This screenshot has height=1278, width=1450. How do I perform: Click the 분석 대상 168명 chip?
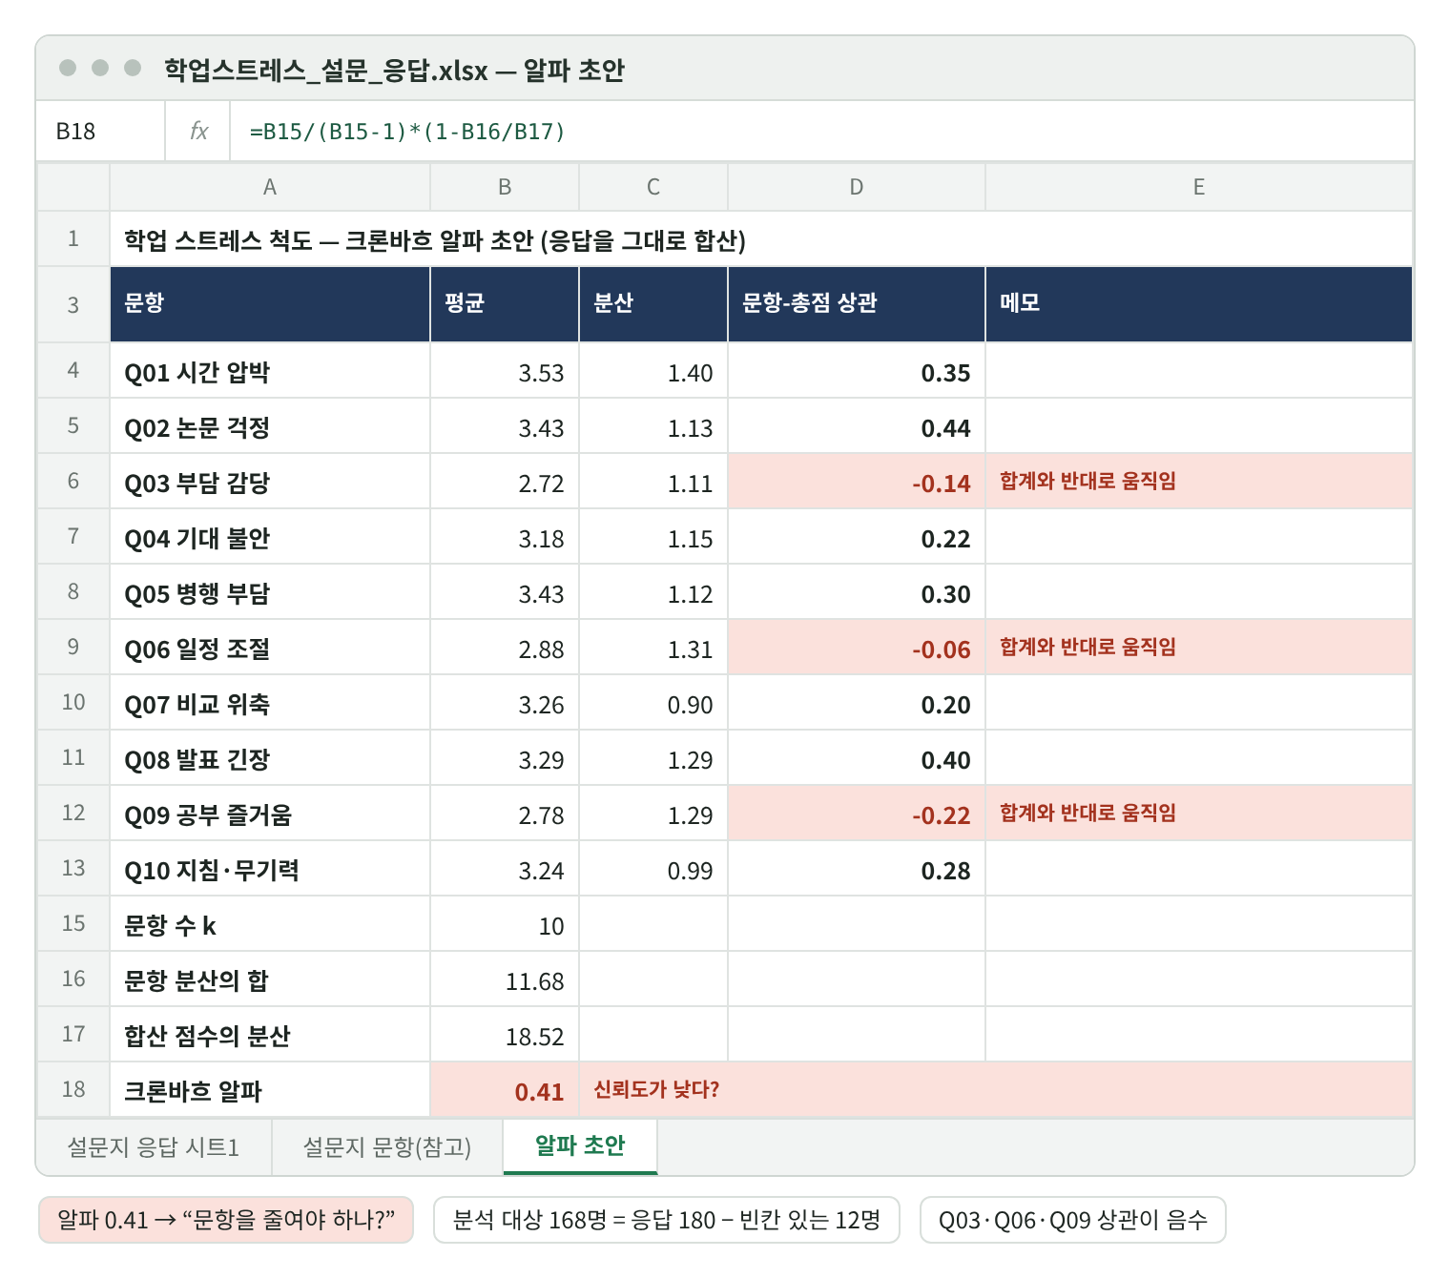pos(667,1220)
